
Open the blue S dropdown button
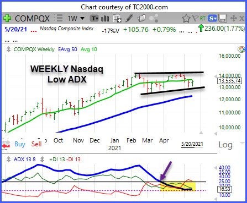coord(213,18)
